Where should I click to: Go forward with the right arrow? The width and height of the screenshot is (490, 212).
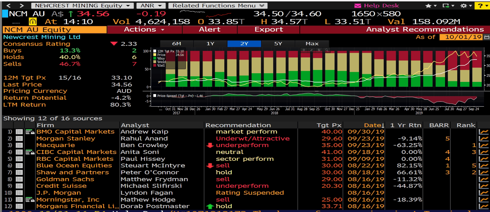pos(21,5)
